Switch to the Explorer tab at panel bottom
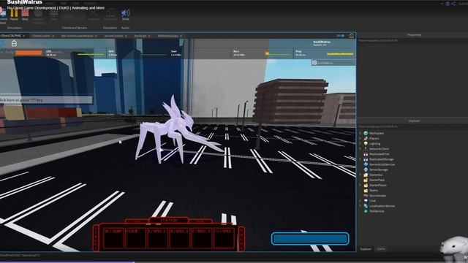 (x=366, y=249)
